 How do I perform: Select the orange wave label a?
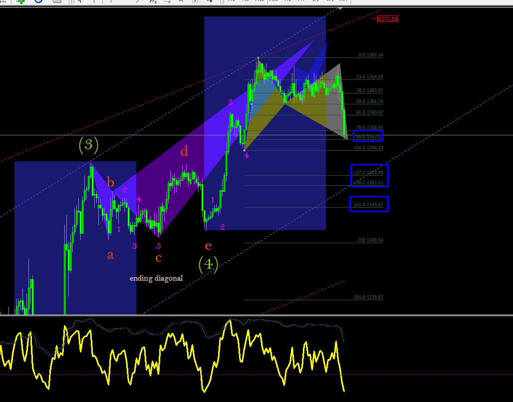click(111, 255)
